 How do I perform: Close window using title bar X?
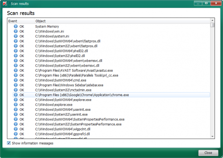pyautogui.click(x=216, y=3)
